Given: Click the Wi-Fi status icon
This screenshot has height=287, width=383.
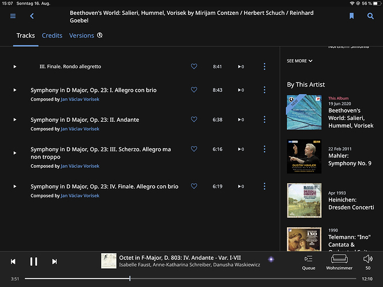Looking at the screenshot, I should (x=352, y=3).
